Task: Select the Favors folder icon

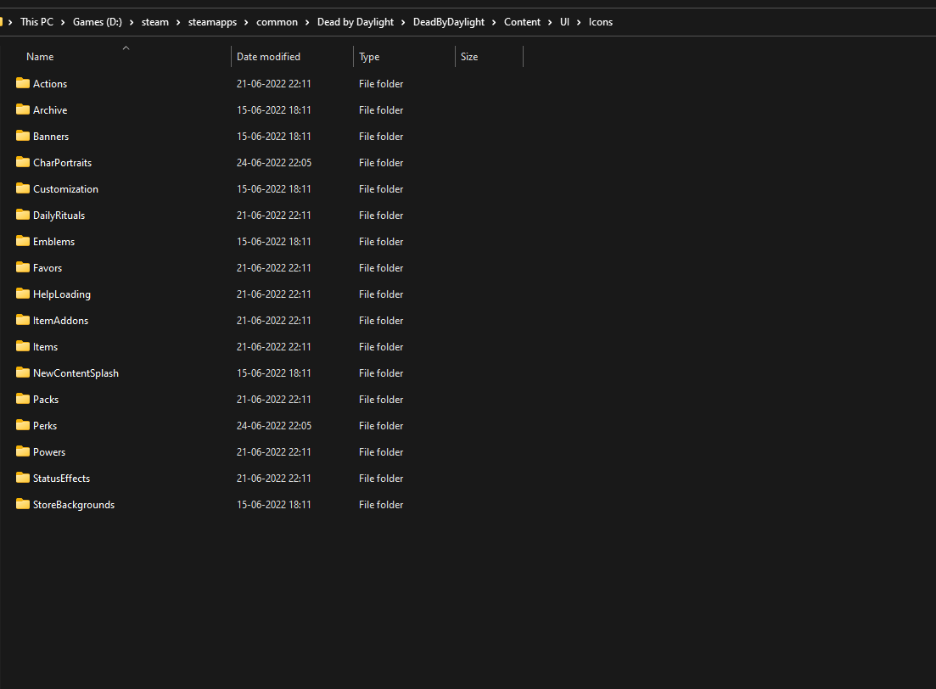Action: coord(23,267)
